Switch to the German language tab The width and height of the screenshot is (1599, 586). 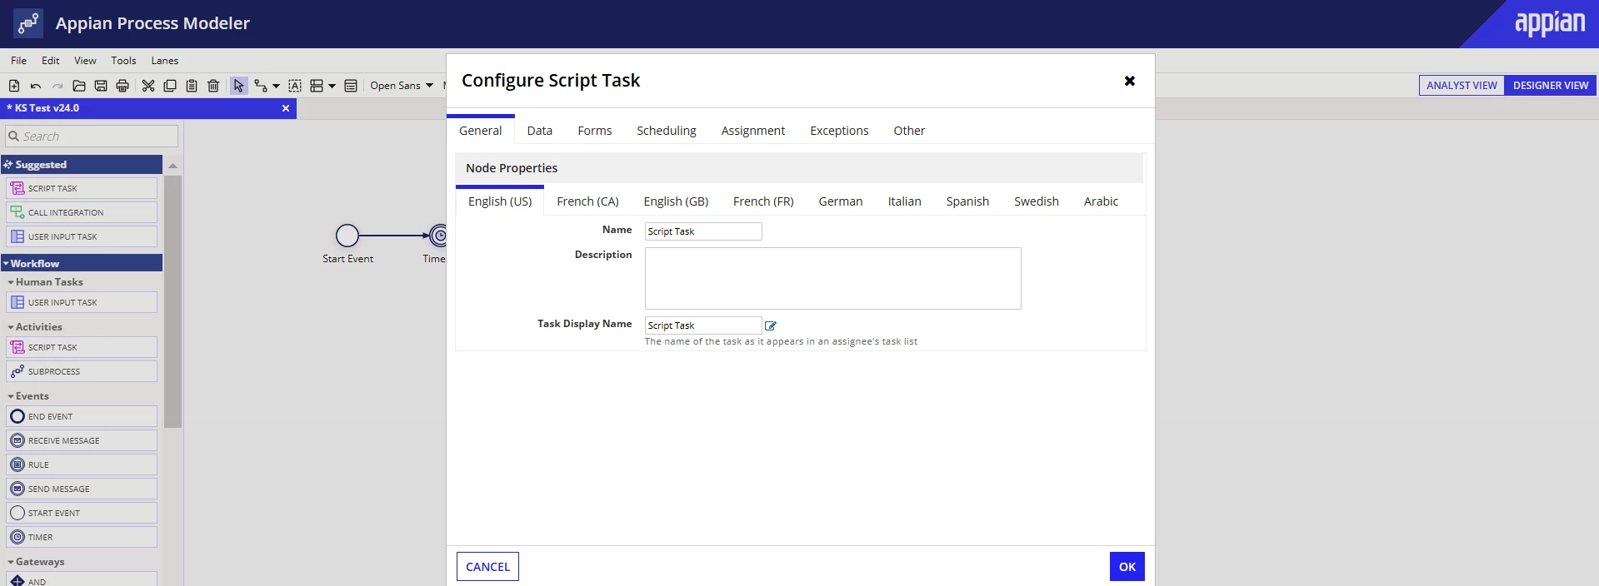(841, 201)
